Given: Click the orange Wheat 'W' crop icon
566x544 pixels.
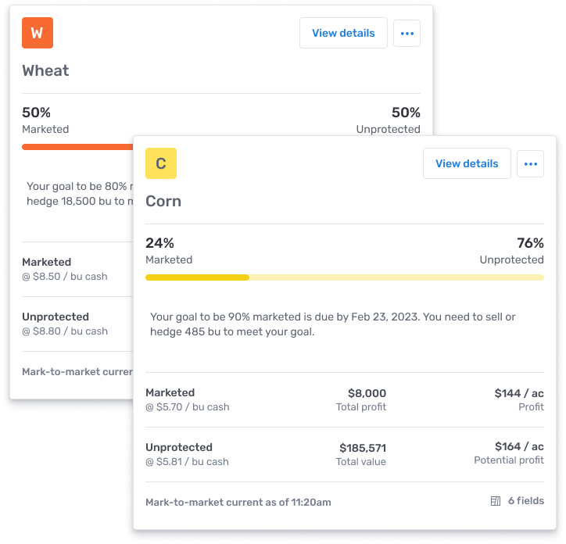Looking at the screenshot, I should coord(38,33).
